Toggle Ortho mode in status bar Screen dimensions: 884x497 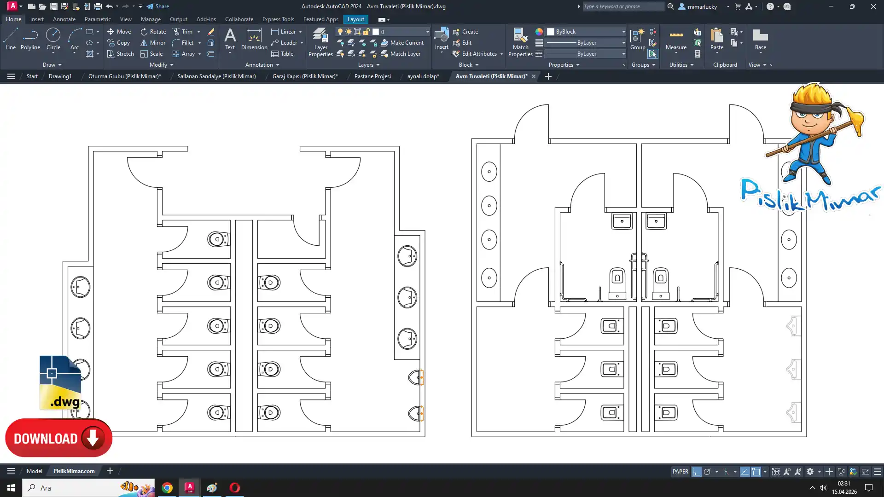(x=696, y=472)
